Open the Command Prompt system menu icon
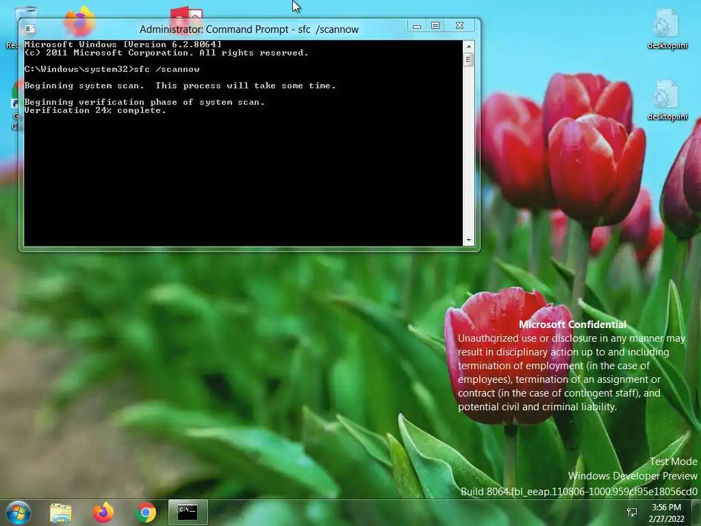Screen dimensions: 701x526 coord(30,29)
